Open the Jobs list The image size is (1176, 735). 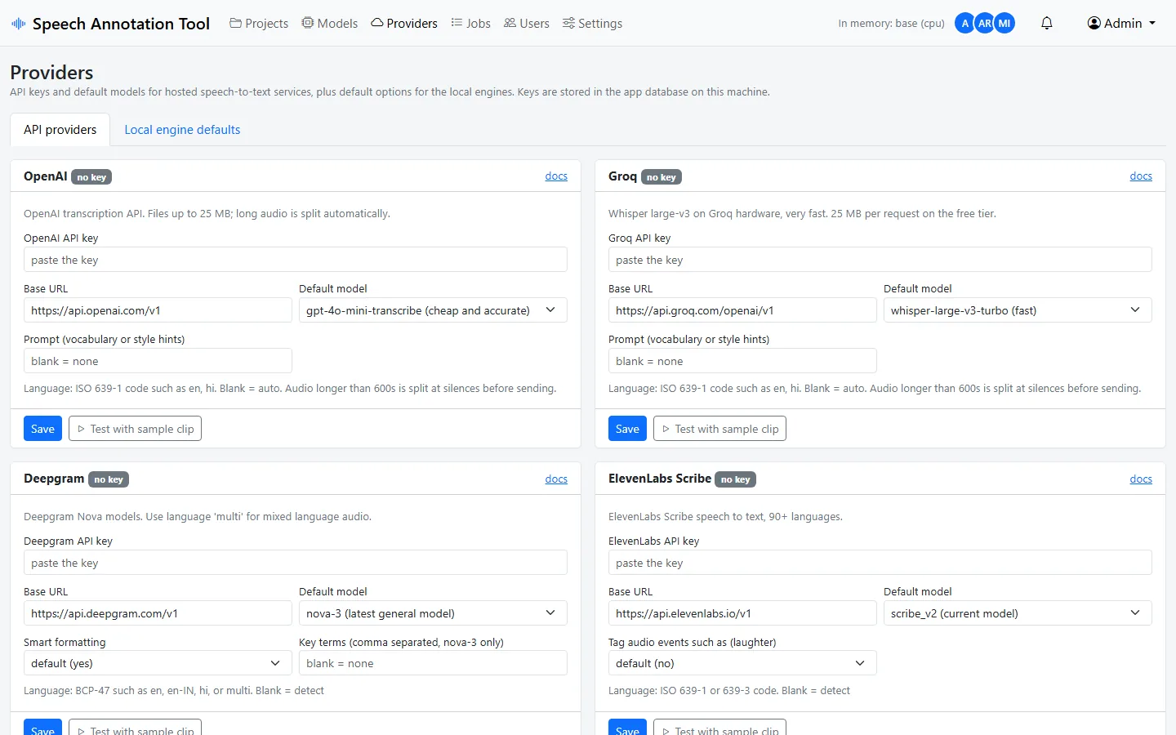(471, 24)
